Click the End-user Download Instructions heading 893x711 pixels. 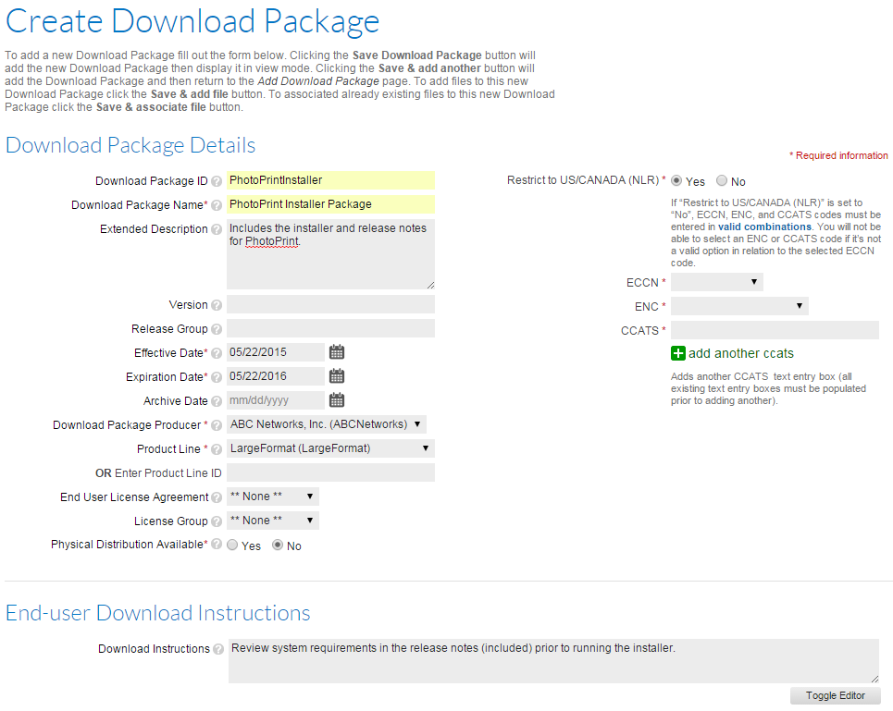point(157,613)
